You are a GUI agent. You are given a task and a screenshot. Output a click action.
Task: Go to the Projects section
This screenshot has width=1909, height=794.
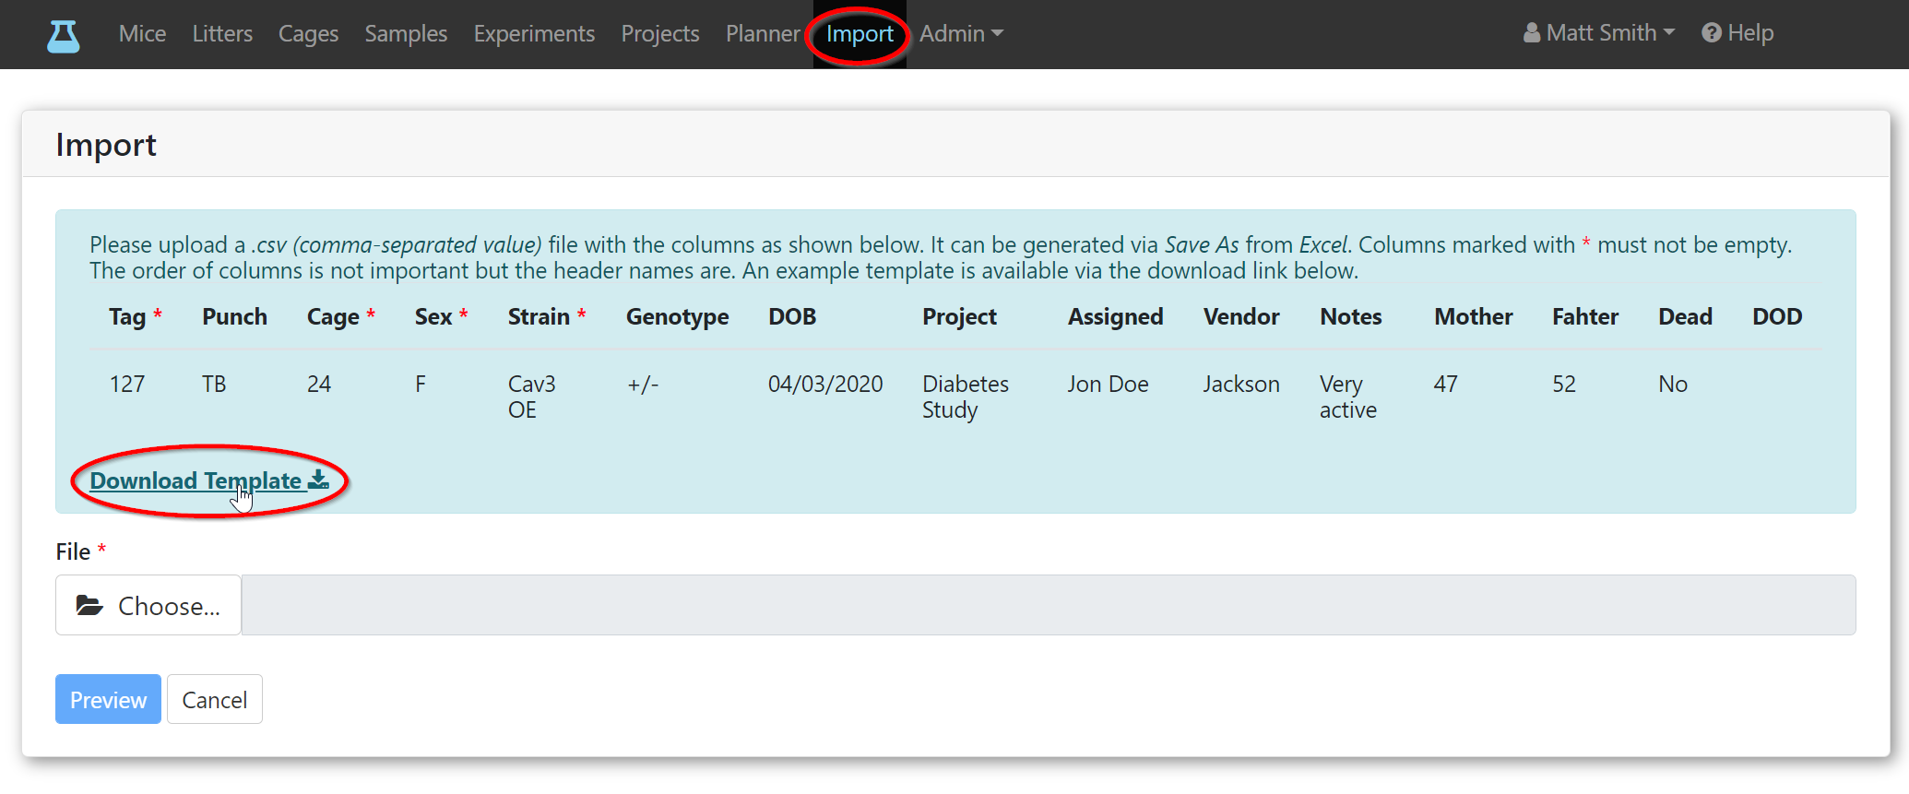click(x=660, y=33)
